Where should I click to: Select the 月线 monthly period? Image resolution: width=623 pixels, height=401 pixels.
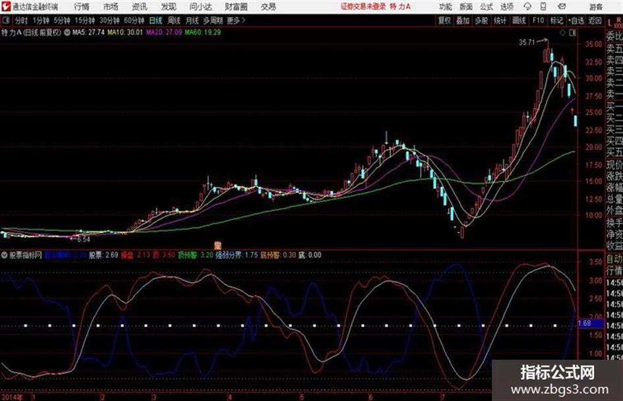tap(193, 20)
